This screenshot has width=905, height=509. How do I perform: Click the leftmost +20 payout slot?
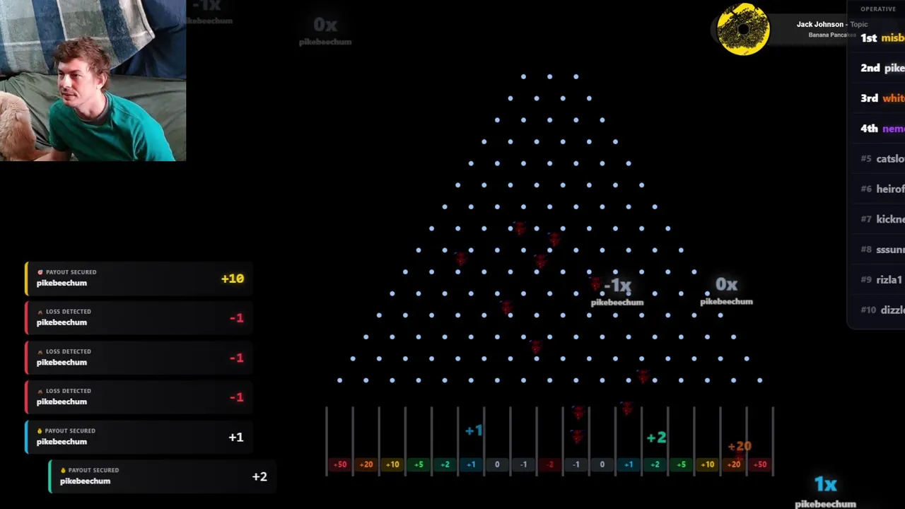pos(366,464)
